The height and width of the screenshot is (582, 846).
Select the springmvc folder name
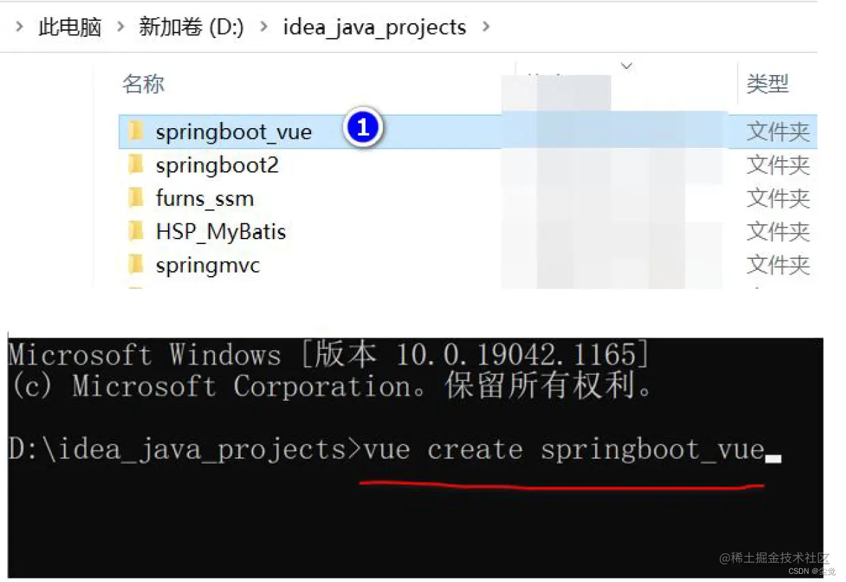(207, 264)
